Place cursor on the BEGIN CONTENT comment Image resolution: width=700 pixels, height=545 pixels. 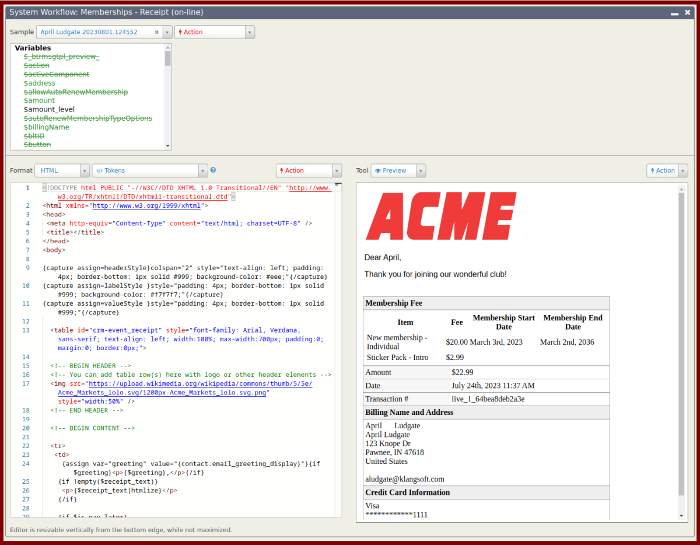point(92,428)
